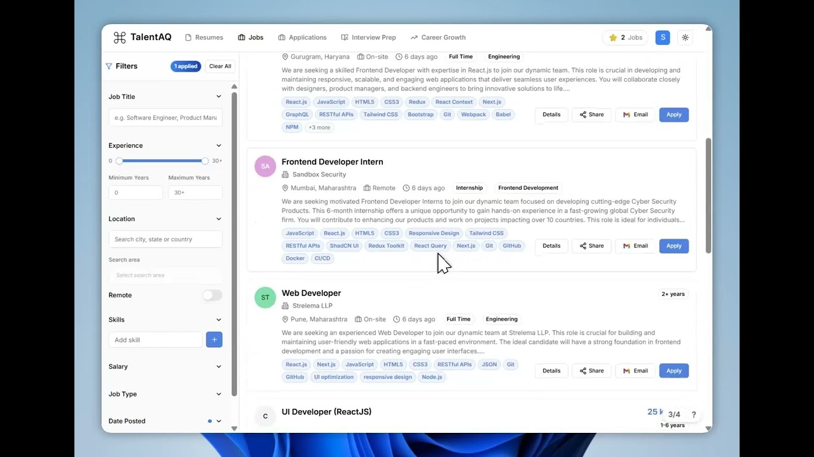814x457 pixels.
Task: Open the help question mark icon
Action: [x=694, y=414]
